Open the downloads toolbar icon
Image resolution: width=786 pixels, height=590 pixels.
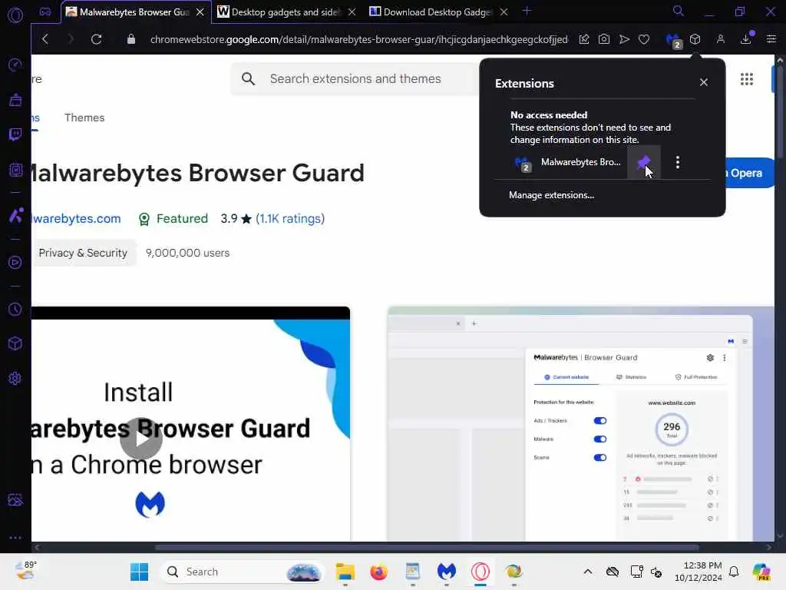(x=746, y=38)
